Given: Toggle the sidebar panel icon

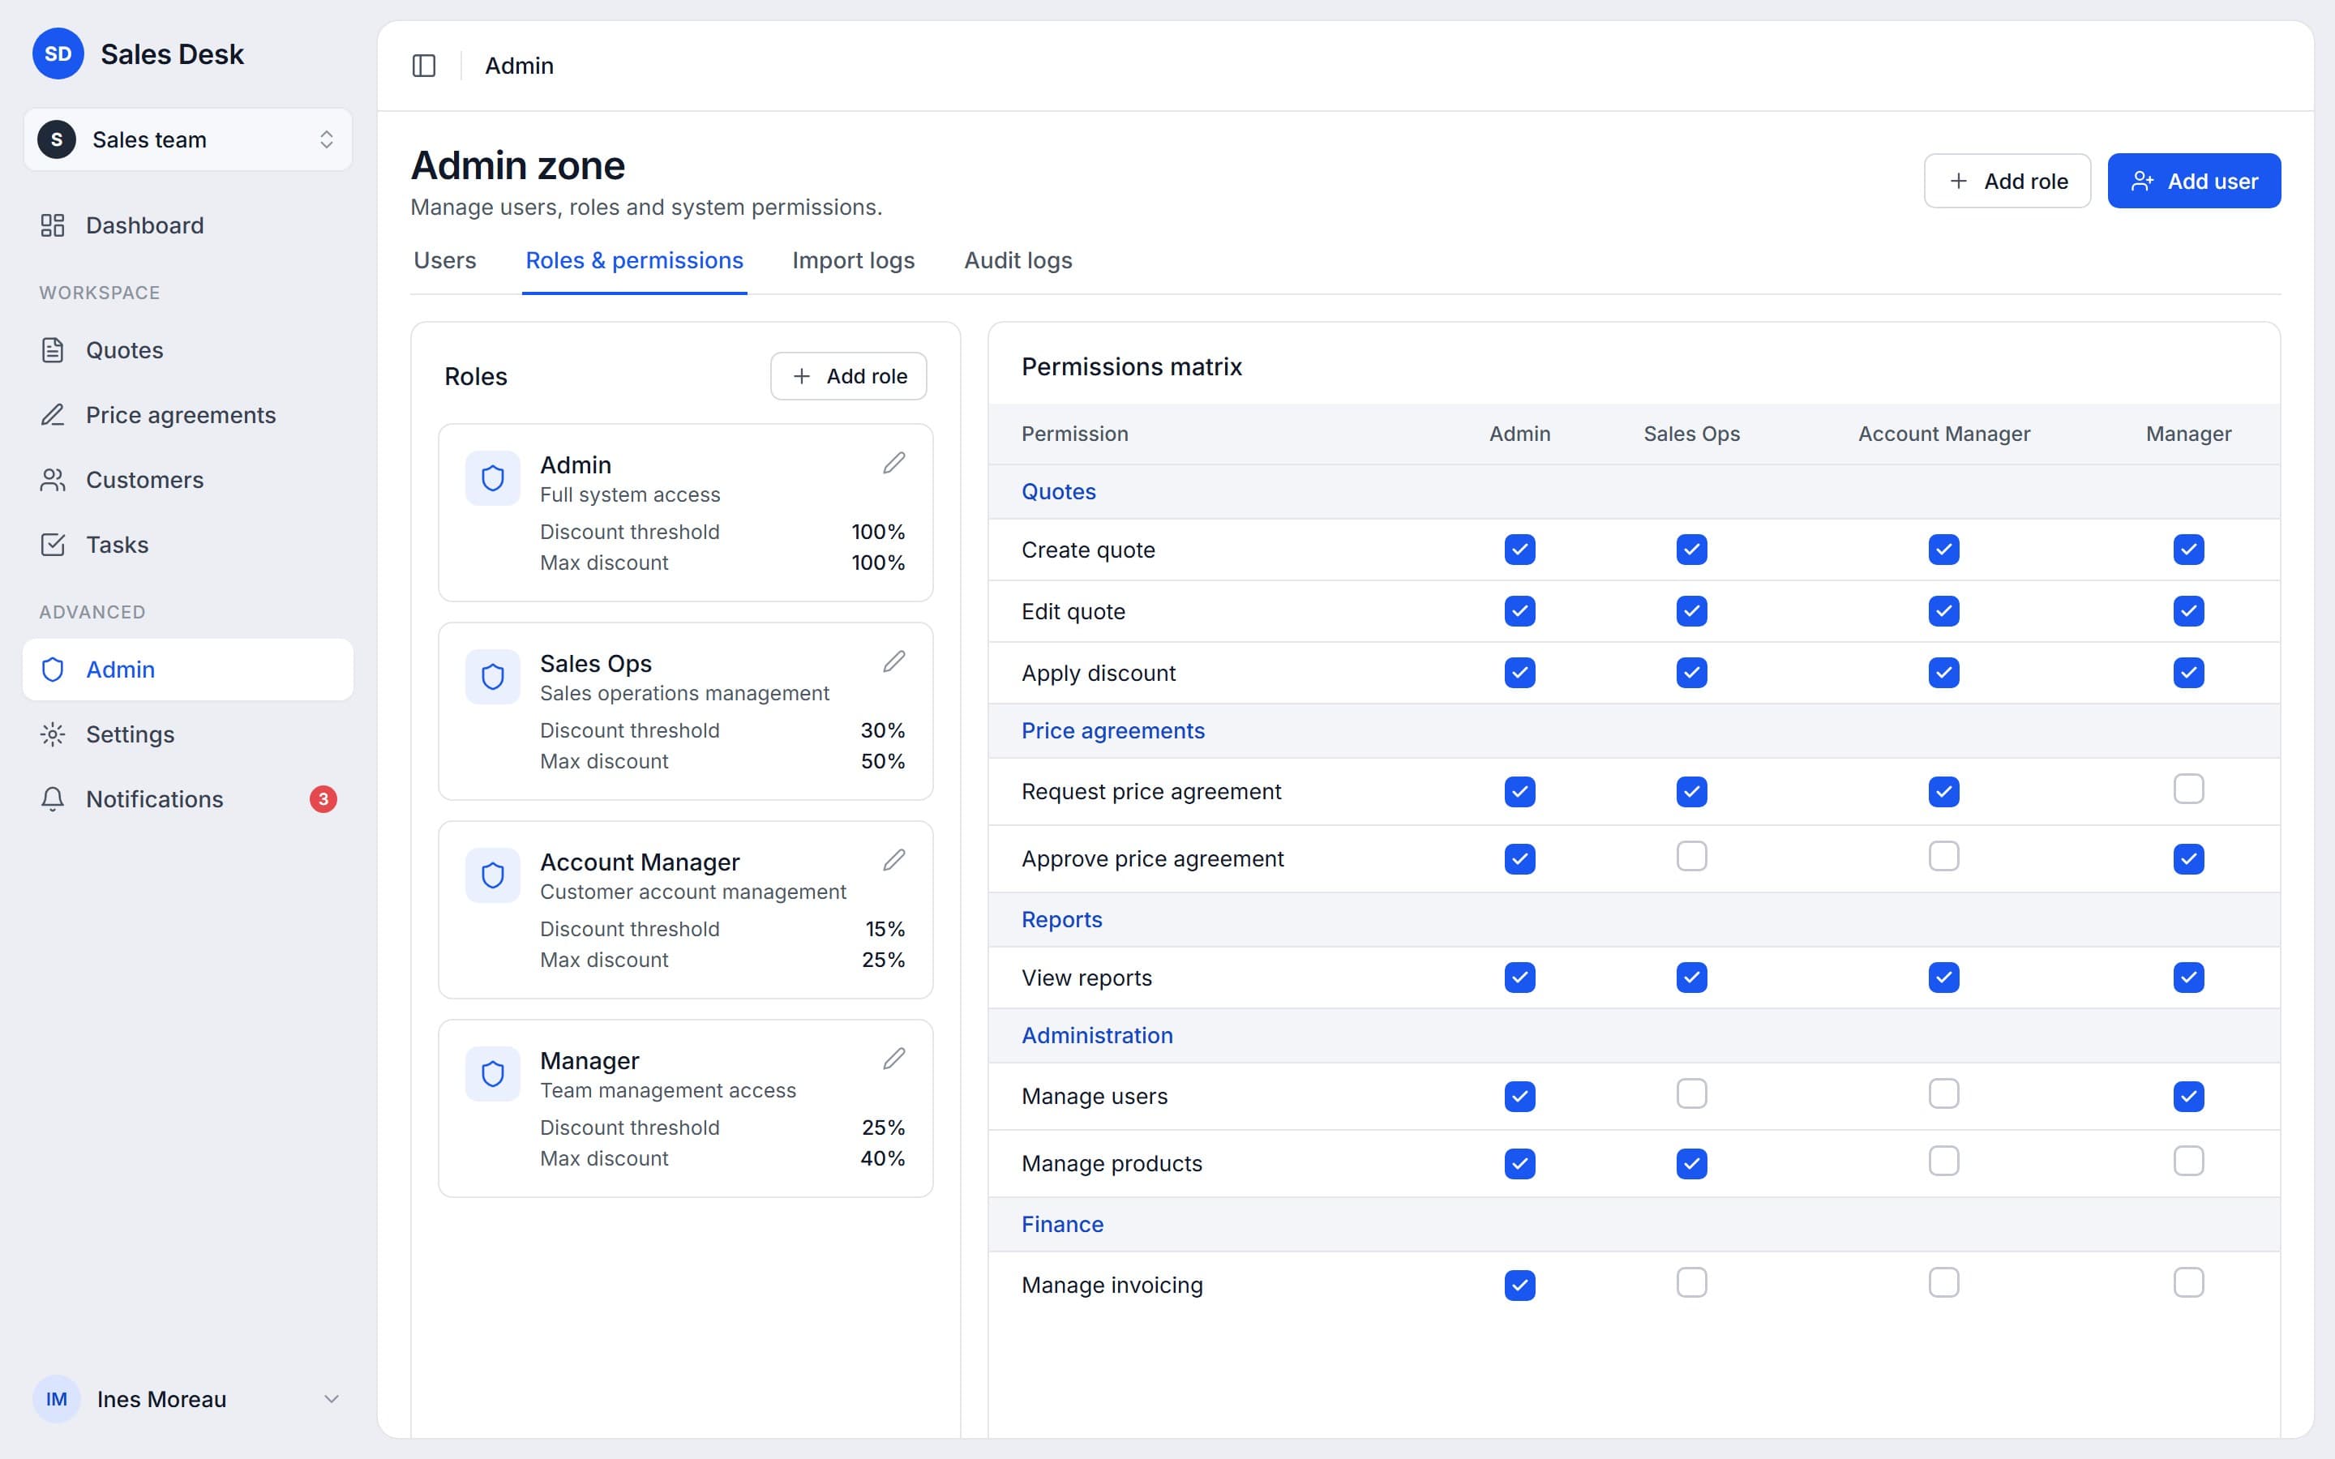Looking at the screenshot, I should [423, 66].
